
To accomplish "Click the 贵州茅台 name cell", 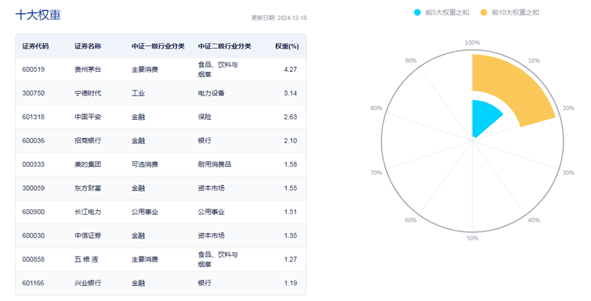I will [88, 69].
